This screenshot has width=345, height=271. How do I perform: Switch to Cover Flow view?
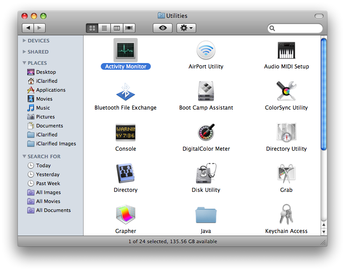[x=129, y=28]
